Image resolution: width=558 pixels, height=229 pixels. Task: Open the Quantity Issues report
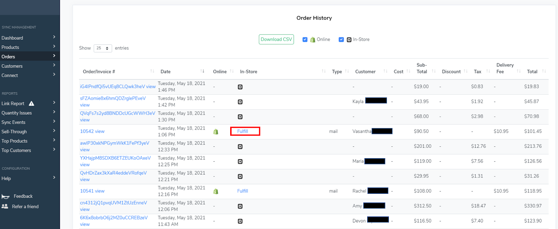pos(16,113)
